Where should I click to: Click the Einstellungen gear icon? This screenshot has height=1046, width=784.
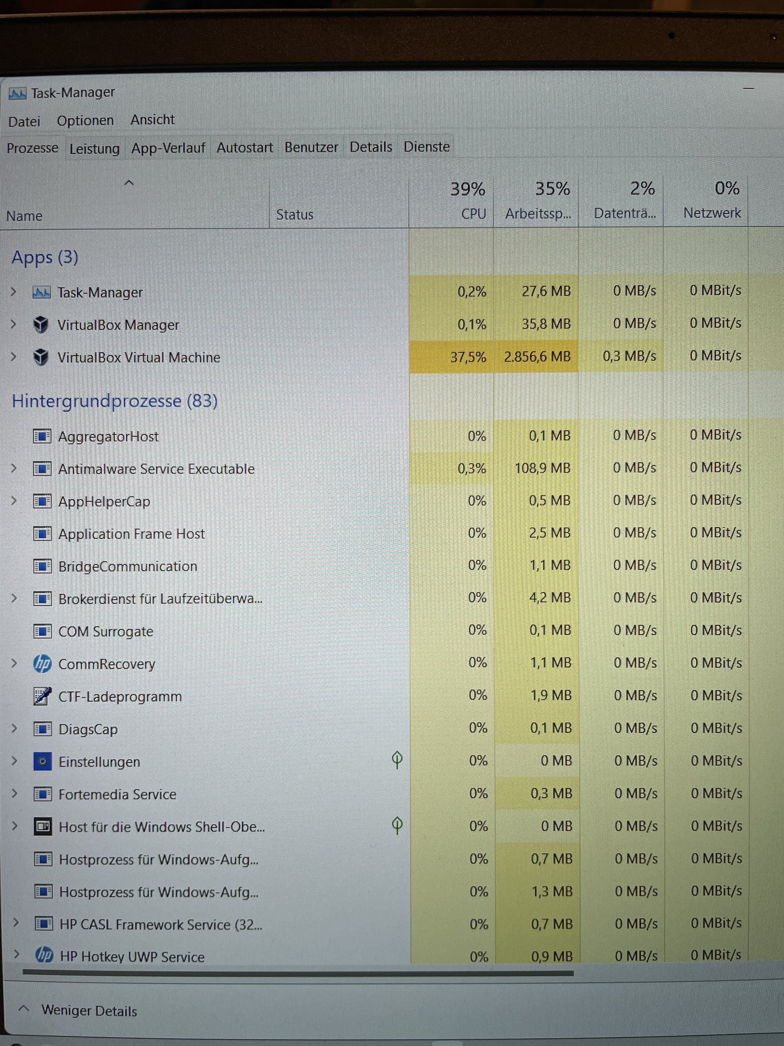[43, 762]
